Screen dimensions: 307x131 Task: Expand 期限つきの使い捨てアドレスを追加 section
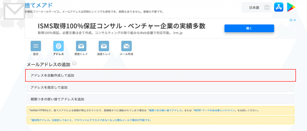pyautogui.click(x=161, y=99)
